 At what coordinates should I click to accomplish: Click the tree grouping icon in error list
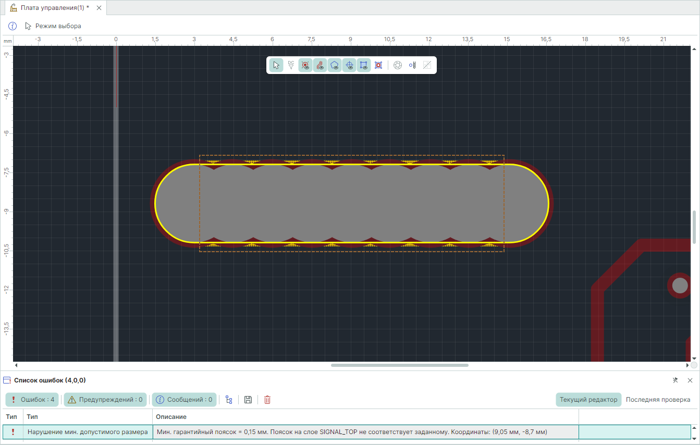coord(229,400)
